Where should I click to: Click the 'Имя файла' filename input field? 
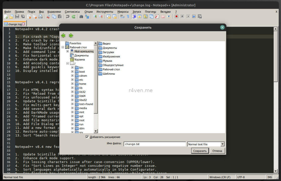coord(154,144)
